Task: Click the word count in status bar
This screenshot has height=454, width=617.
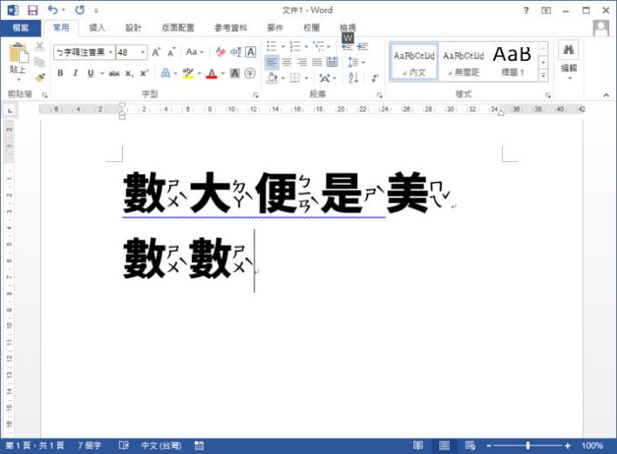Action: 89,446
